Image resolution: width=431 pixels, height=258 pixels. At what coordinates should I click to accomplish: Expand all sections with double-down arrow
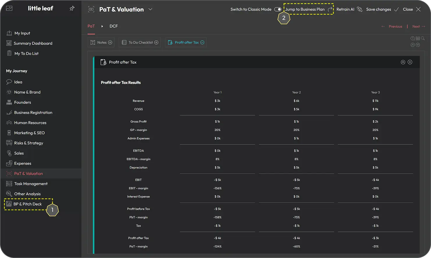[418, 45]
